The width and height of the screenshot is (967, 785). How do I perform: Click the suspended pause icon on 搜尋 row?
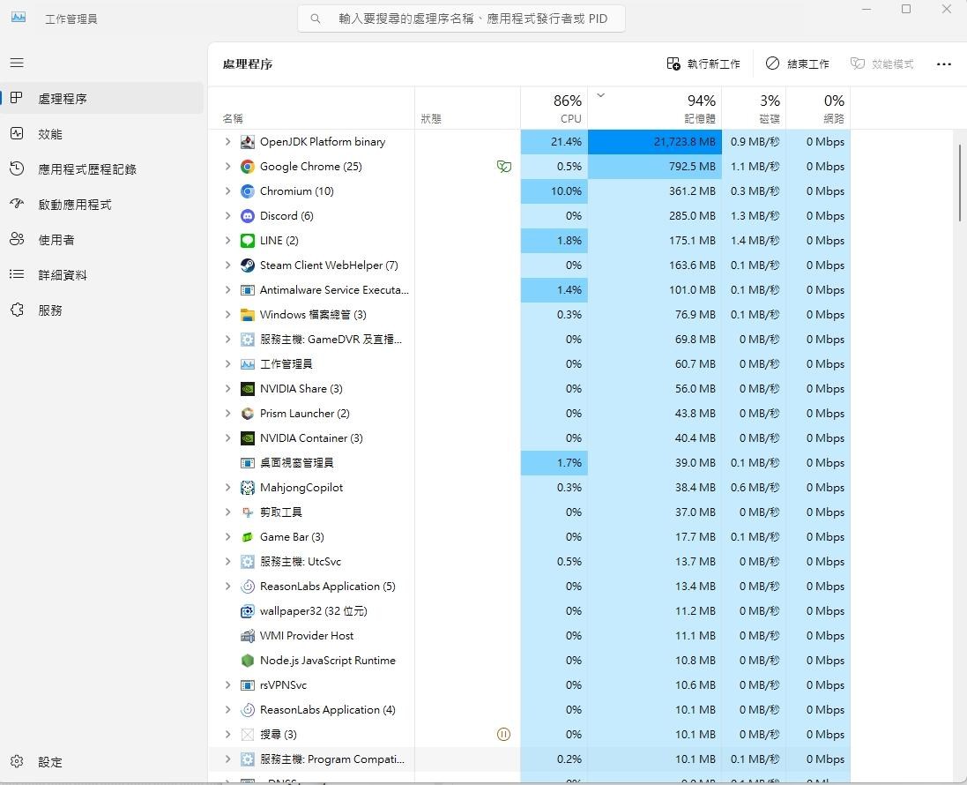pyautogui.click(x=504, y=735)
